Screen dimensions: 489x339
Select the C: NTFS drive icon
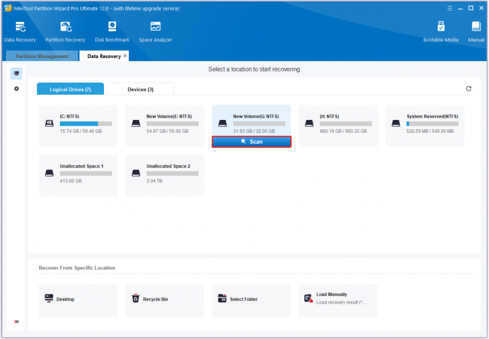coord(50,124)
